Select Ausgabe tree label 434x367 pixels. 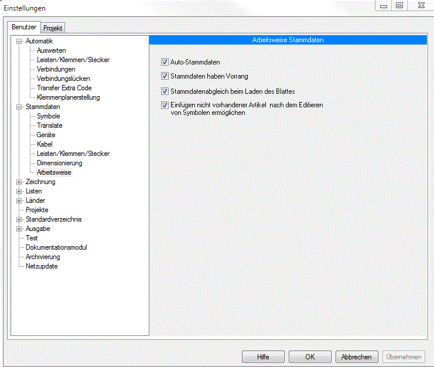coord(38,229)
